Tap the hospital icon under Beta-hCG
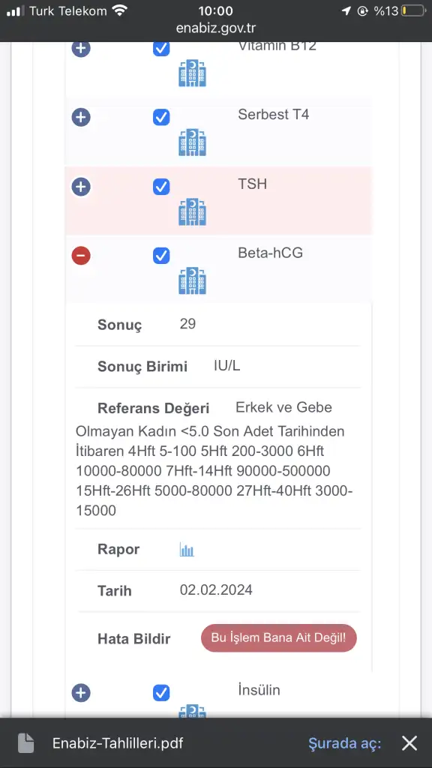The width and height of the screenshot is (432, 768). pyautogui.click(x=192, y=280)
